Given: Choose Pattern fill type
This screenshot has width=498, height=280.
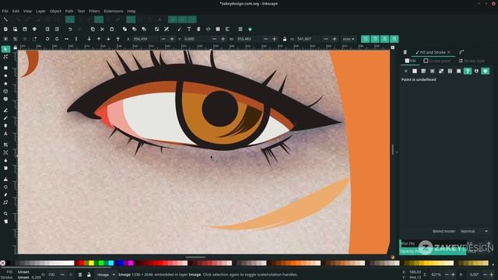Looking at the screenshot, I should point(450,71).
